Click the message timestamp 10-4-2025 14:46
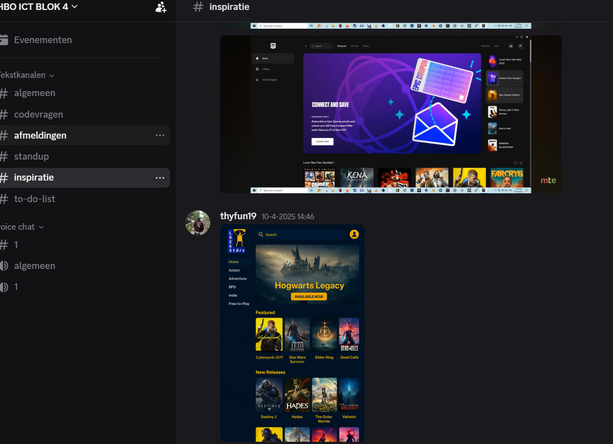The image size is (613, 444). pyautogui.click(x=287, y=216)
